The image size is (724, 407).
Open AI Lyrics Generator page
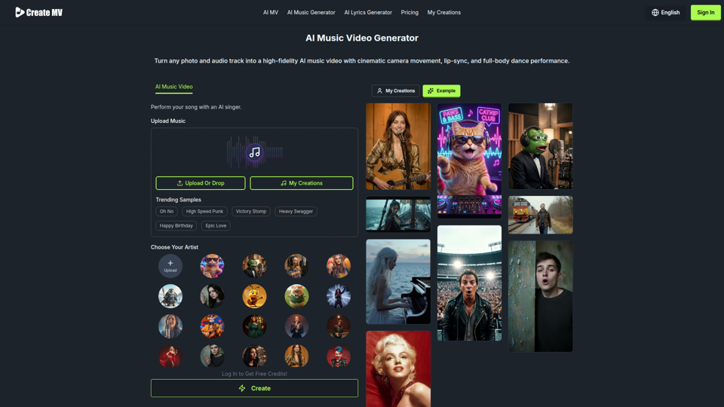pos(368,13)
